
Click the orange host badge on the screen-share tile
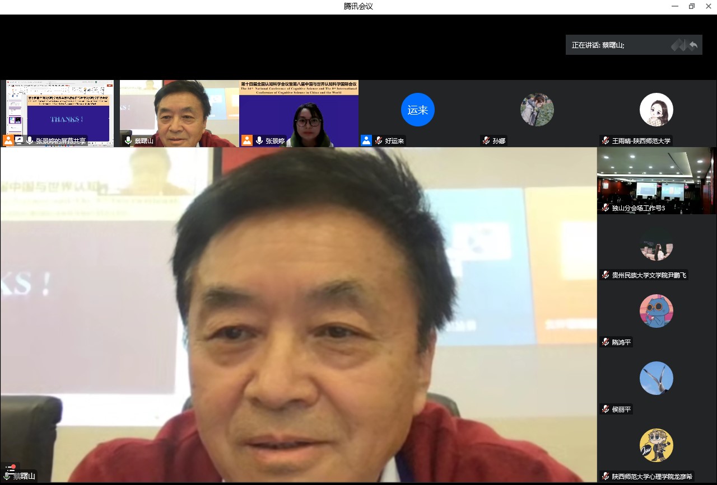coord(8,140)
